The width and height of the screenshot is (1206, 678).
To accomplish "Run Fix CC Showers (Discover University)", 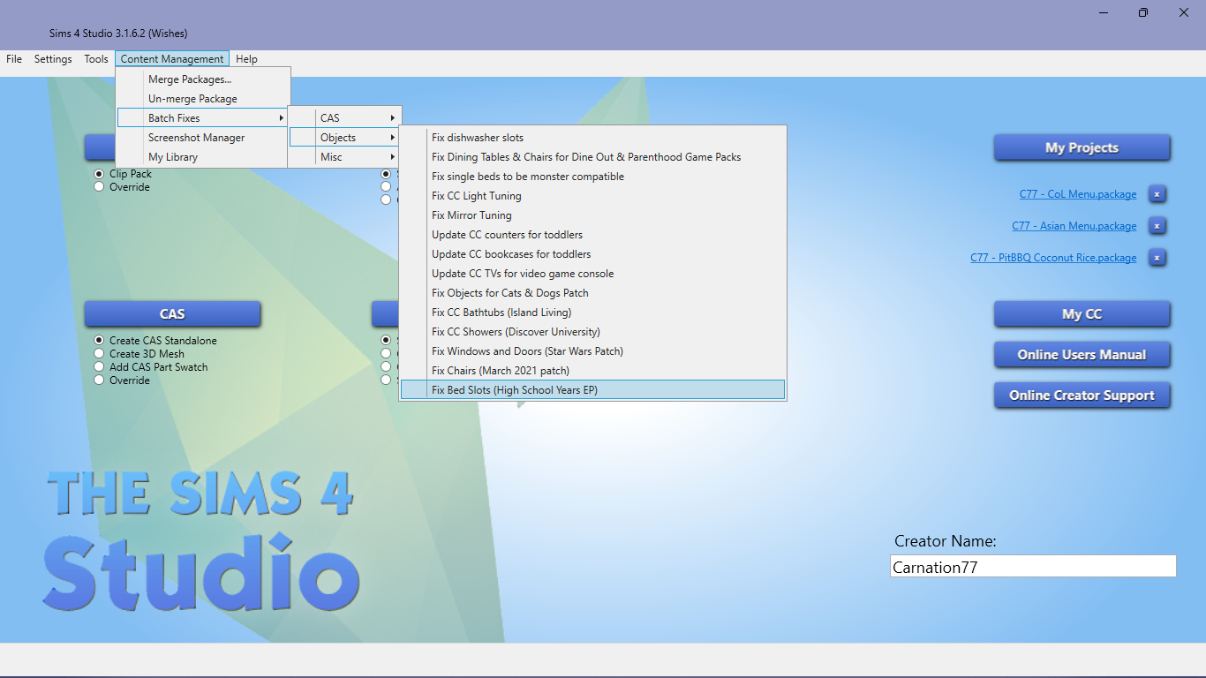I will [x=592, y=332].
